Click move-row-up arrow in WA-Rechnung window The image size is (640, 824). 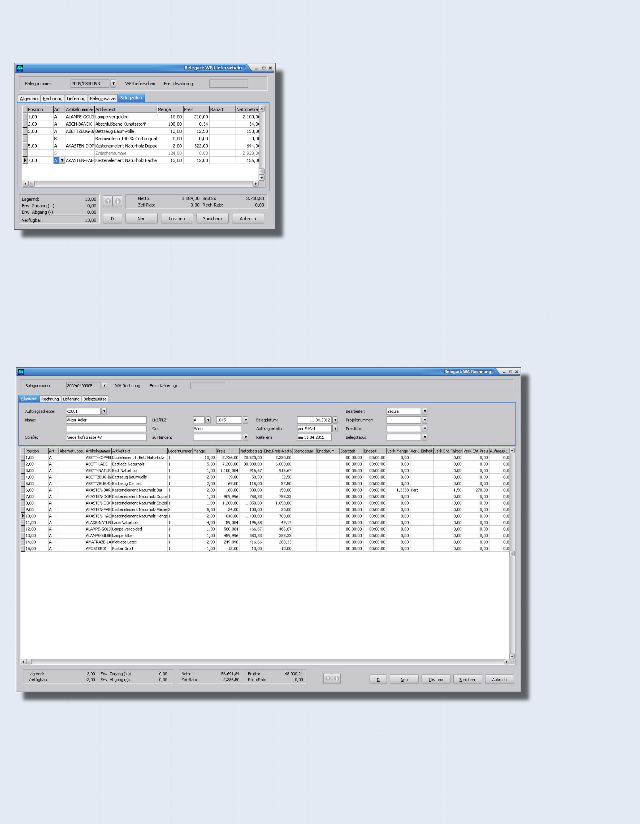[327, 679]
